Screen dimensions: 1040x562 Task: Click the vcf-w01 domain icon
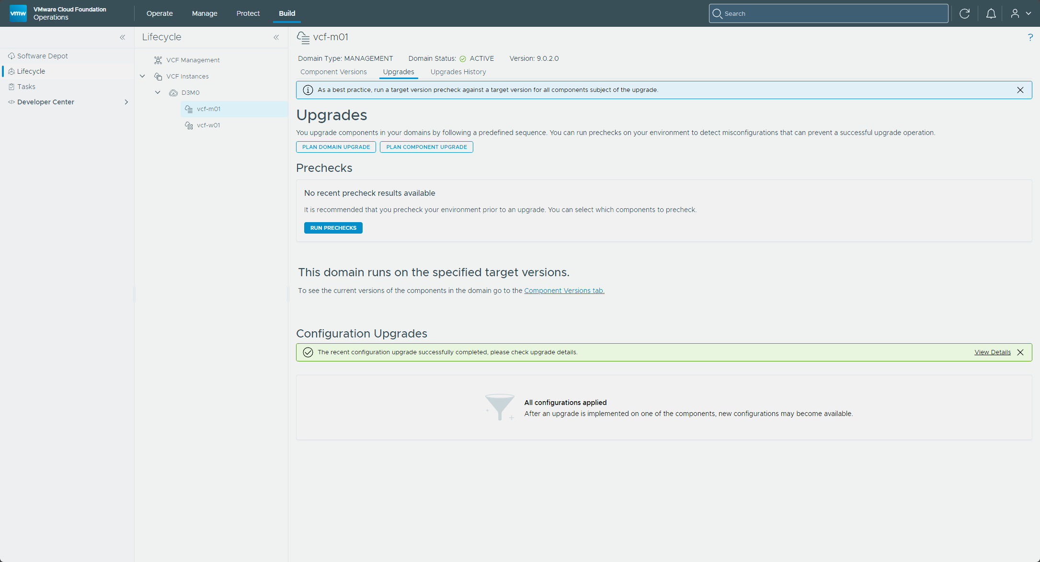click(x=189, y=125)
